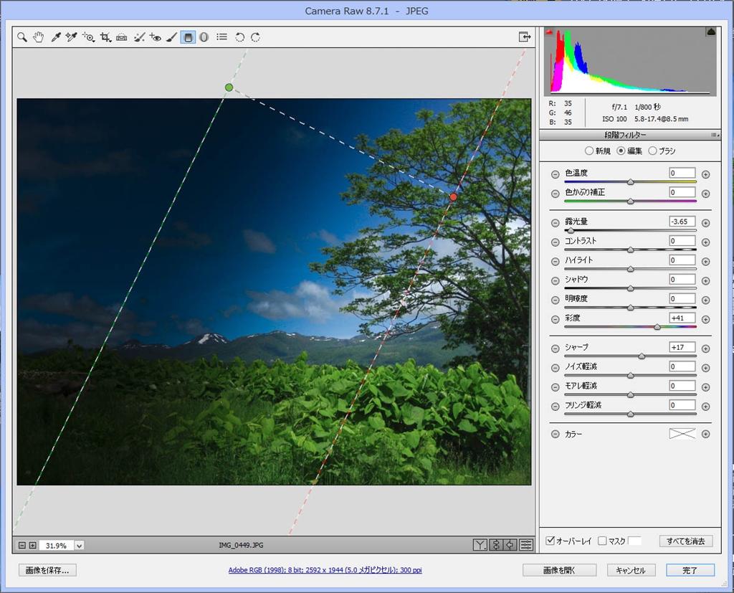Click the mask color swatch
734x593 pixels.
[x=634, y=541]
